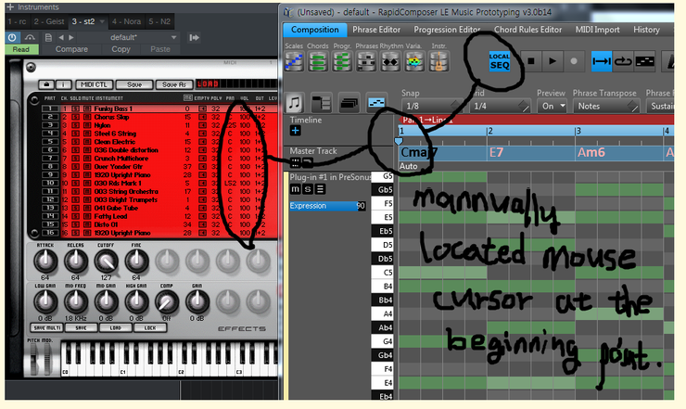Select the track list layout icon

(x=322, y=103)
